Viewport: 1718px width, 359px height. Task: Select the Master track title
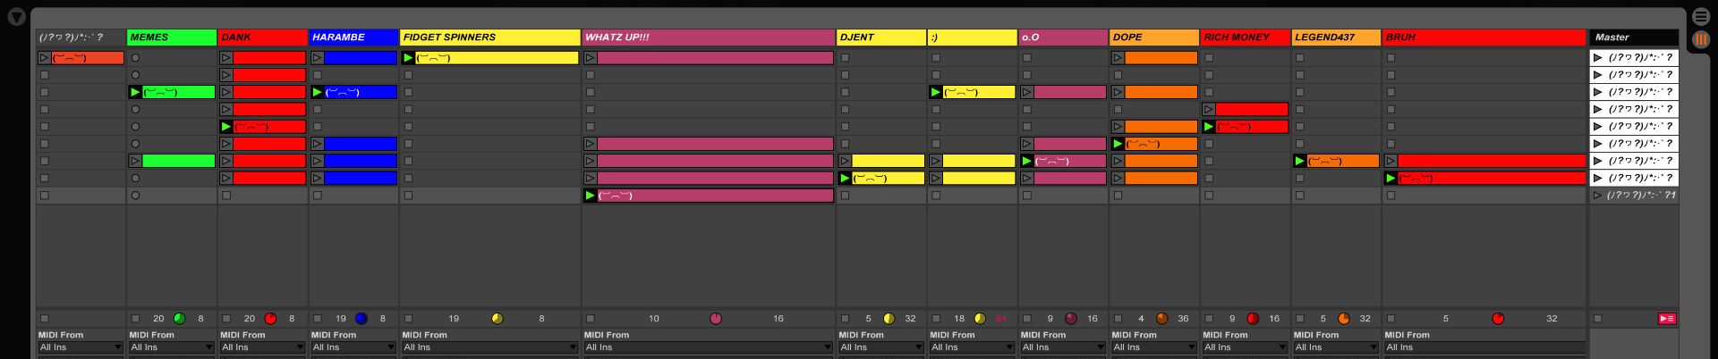click(1632, 38)
